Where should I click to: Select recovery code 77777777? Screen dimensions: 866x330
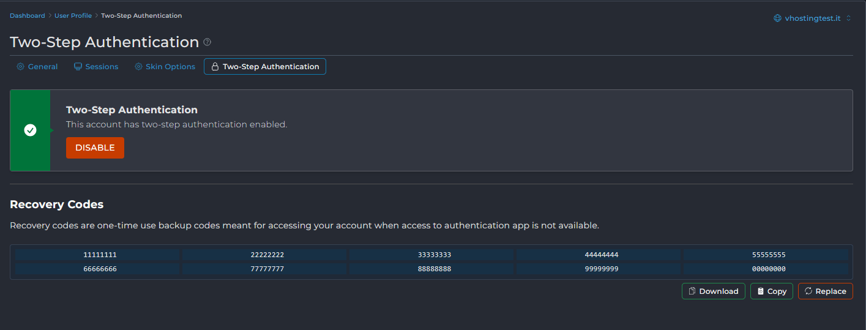pyautogui.click(x=267, y=269)
